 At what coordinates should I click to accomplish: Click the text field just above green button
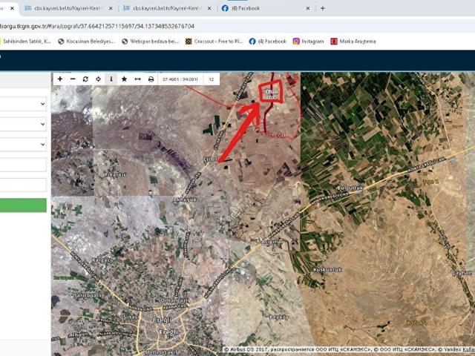pos(23,185)
